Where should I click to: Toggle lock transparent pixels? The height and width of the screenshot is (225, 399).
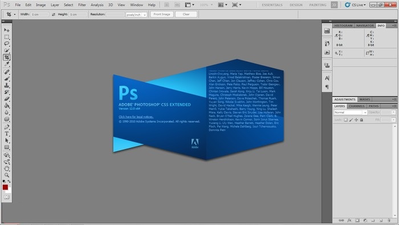(x=345, y=120)
